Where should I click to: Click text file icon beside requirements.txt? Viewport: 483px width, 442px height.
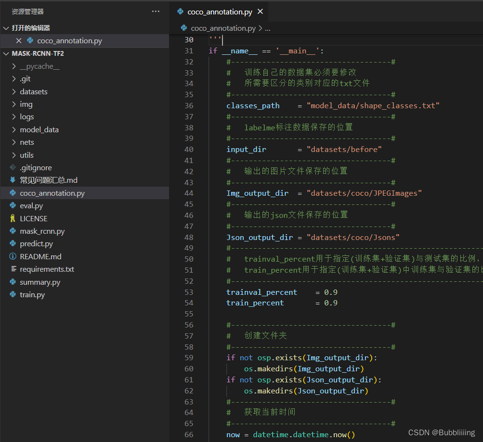13,269
